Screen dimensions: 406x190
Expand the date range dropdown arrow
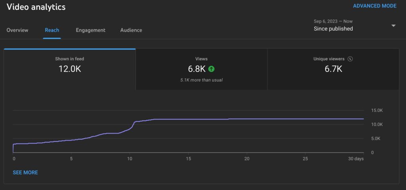393,26
